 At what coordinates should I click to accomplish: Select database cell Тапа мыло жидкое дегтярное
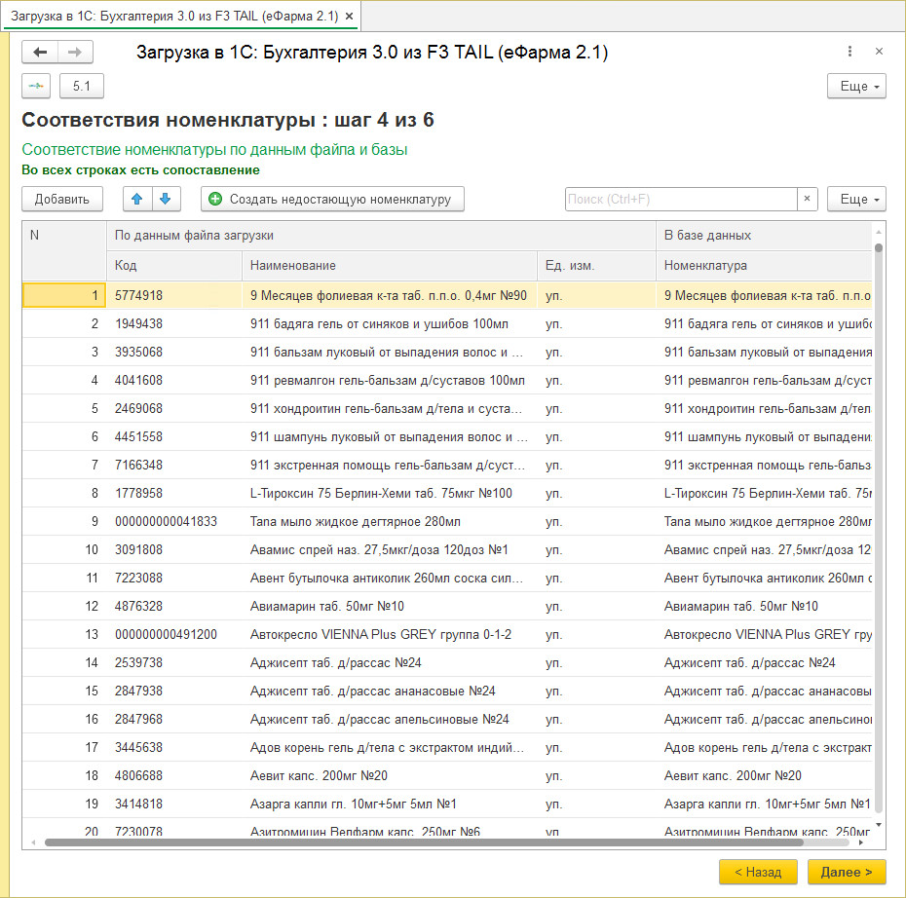[x=765, y=522]
